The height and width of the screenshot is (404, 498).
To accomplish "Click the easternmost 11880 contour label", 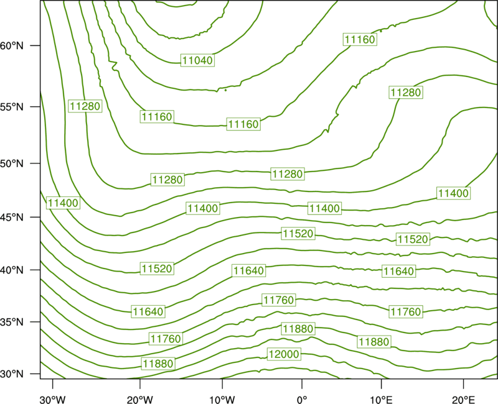I will [374, 342].
